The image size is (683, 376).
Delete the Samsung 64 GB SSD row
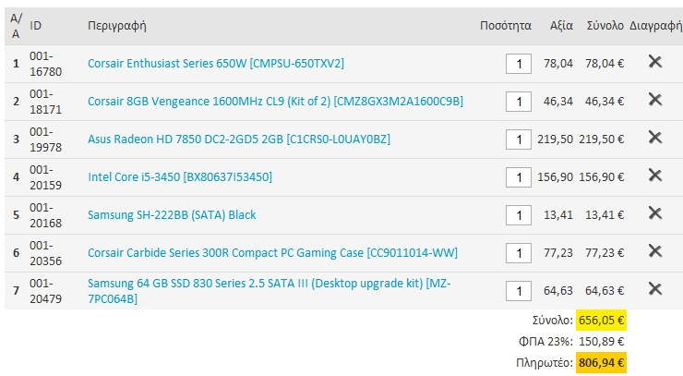click(x=655, y=290)
